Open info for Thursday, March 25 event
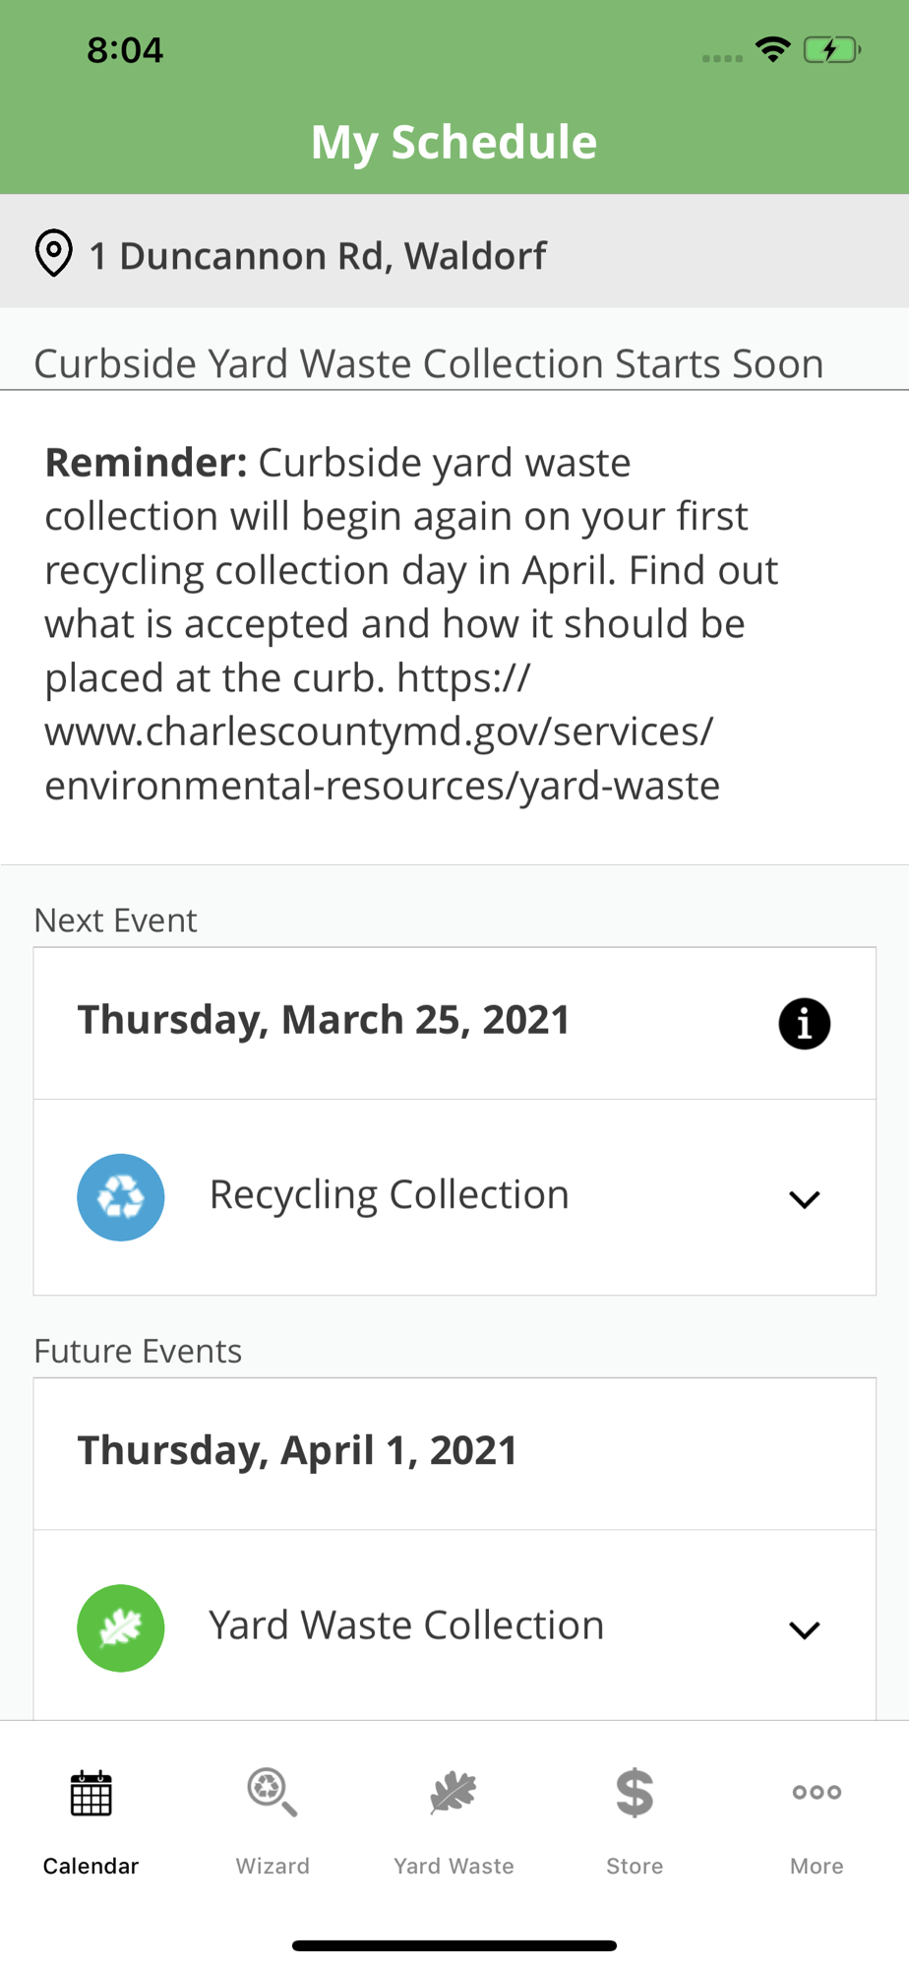Viewport: 909px width, 1969px height. [804, 1024]
